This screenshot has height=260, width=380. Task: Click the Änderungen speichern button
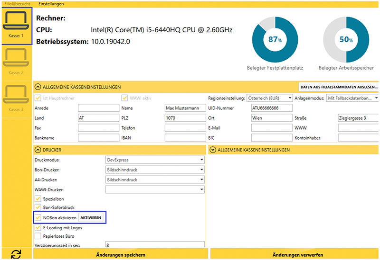point(121,255)
